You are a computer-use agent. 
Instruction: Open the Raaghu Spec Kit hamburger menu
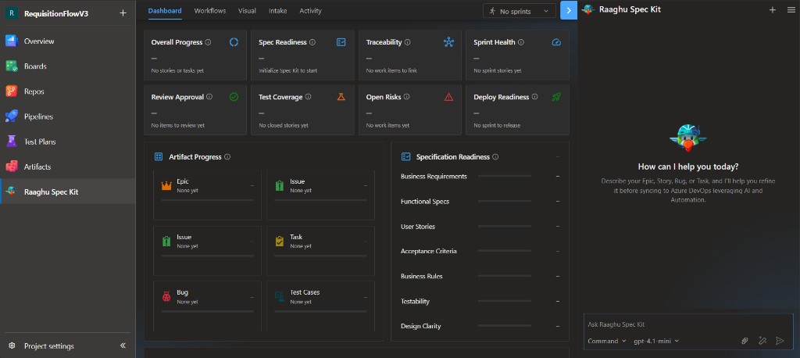pyautogui.click(x=791, y=9)
